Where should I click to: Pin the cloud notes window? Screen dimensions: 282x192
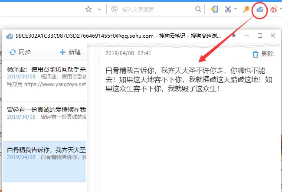click(x=233, y=36)
